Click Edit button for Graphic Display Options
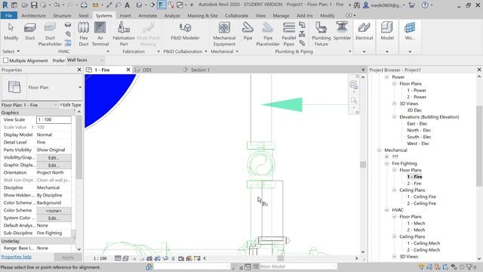 pyautogui.click(x=54, y=165)
